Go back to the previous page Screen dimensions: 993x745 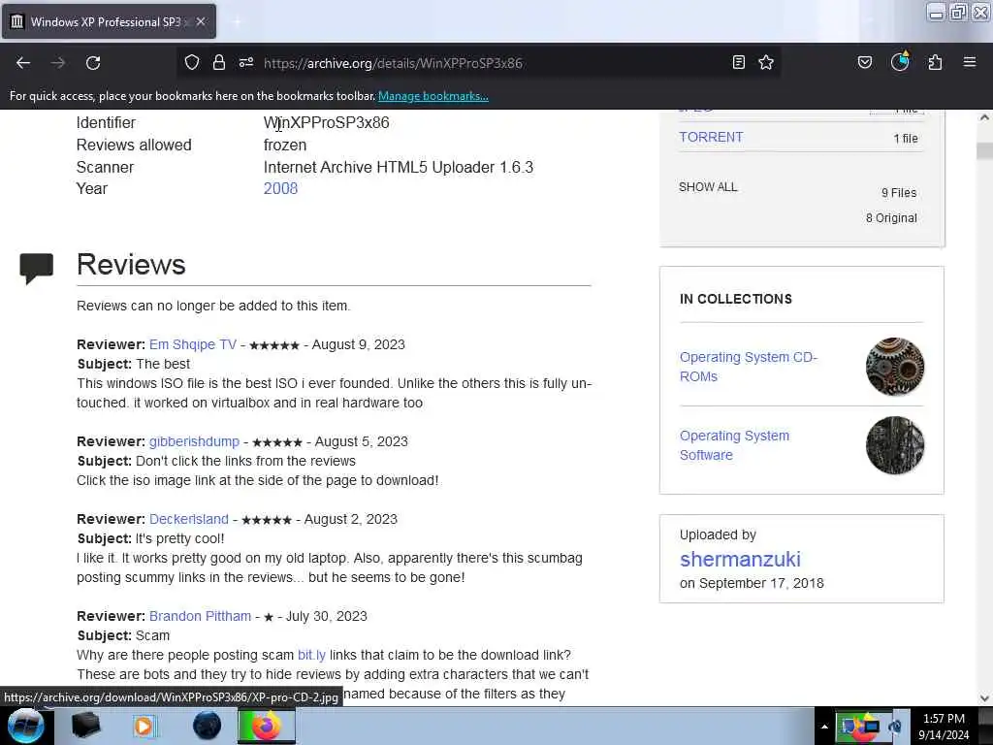pos(23,63)
